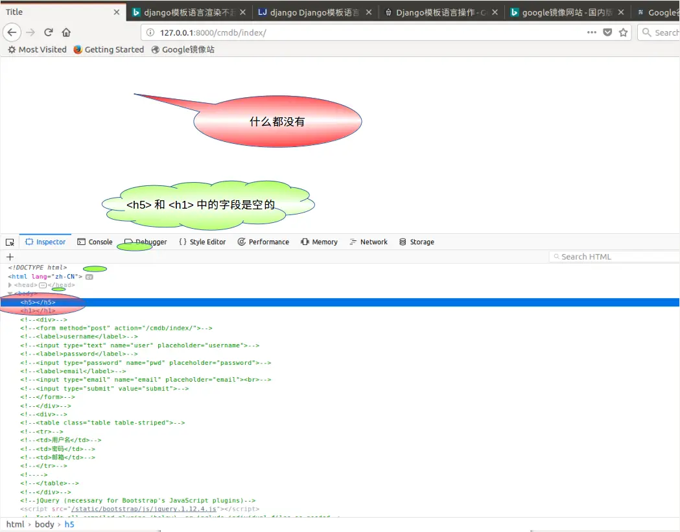Close the django Django模板语言 tab
This screenshot has width=680, height=532.
click(369, 12)
